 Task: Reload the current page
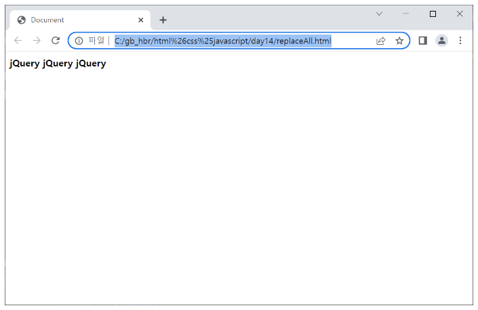[x=56, y=41]
